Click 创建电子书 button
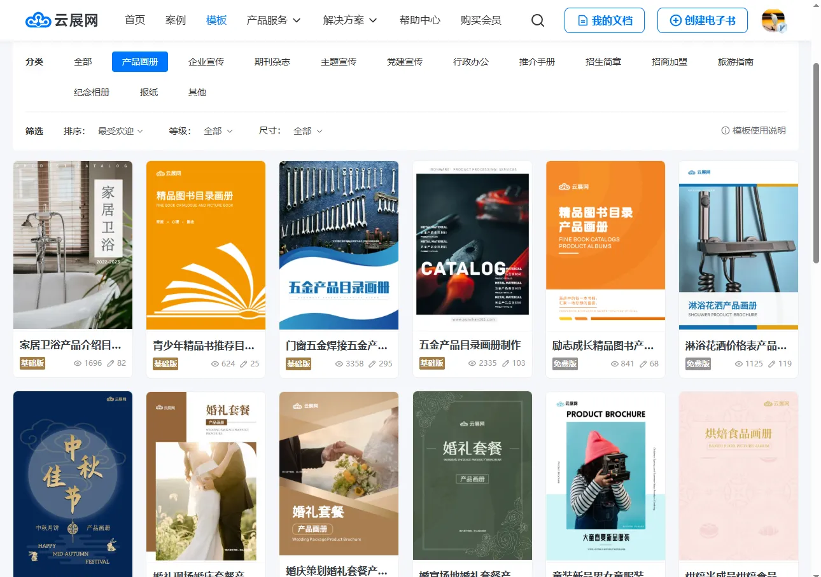Screen dimensions: 821x577 pos(703,20)
